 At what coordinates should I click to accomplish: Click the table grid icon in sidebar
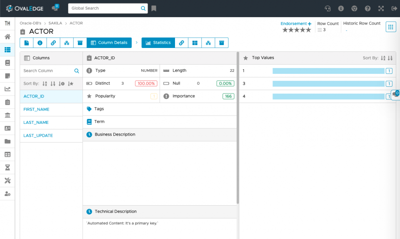(x=7, y=154)
